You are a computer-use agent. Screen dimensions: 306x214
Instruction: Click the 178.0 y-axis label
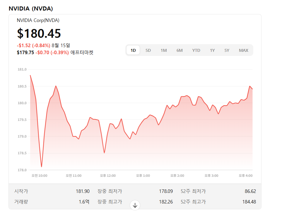click(22, 170)
